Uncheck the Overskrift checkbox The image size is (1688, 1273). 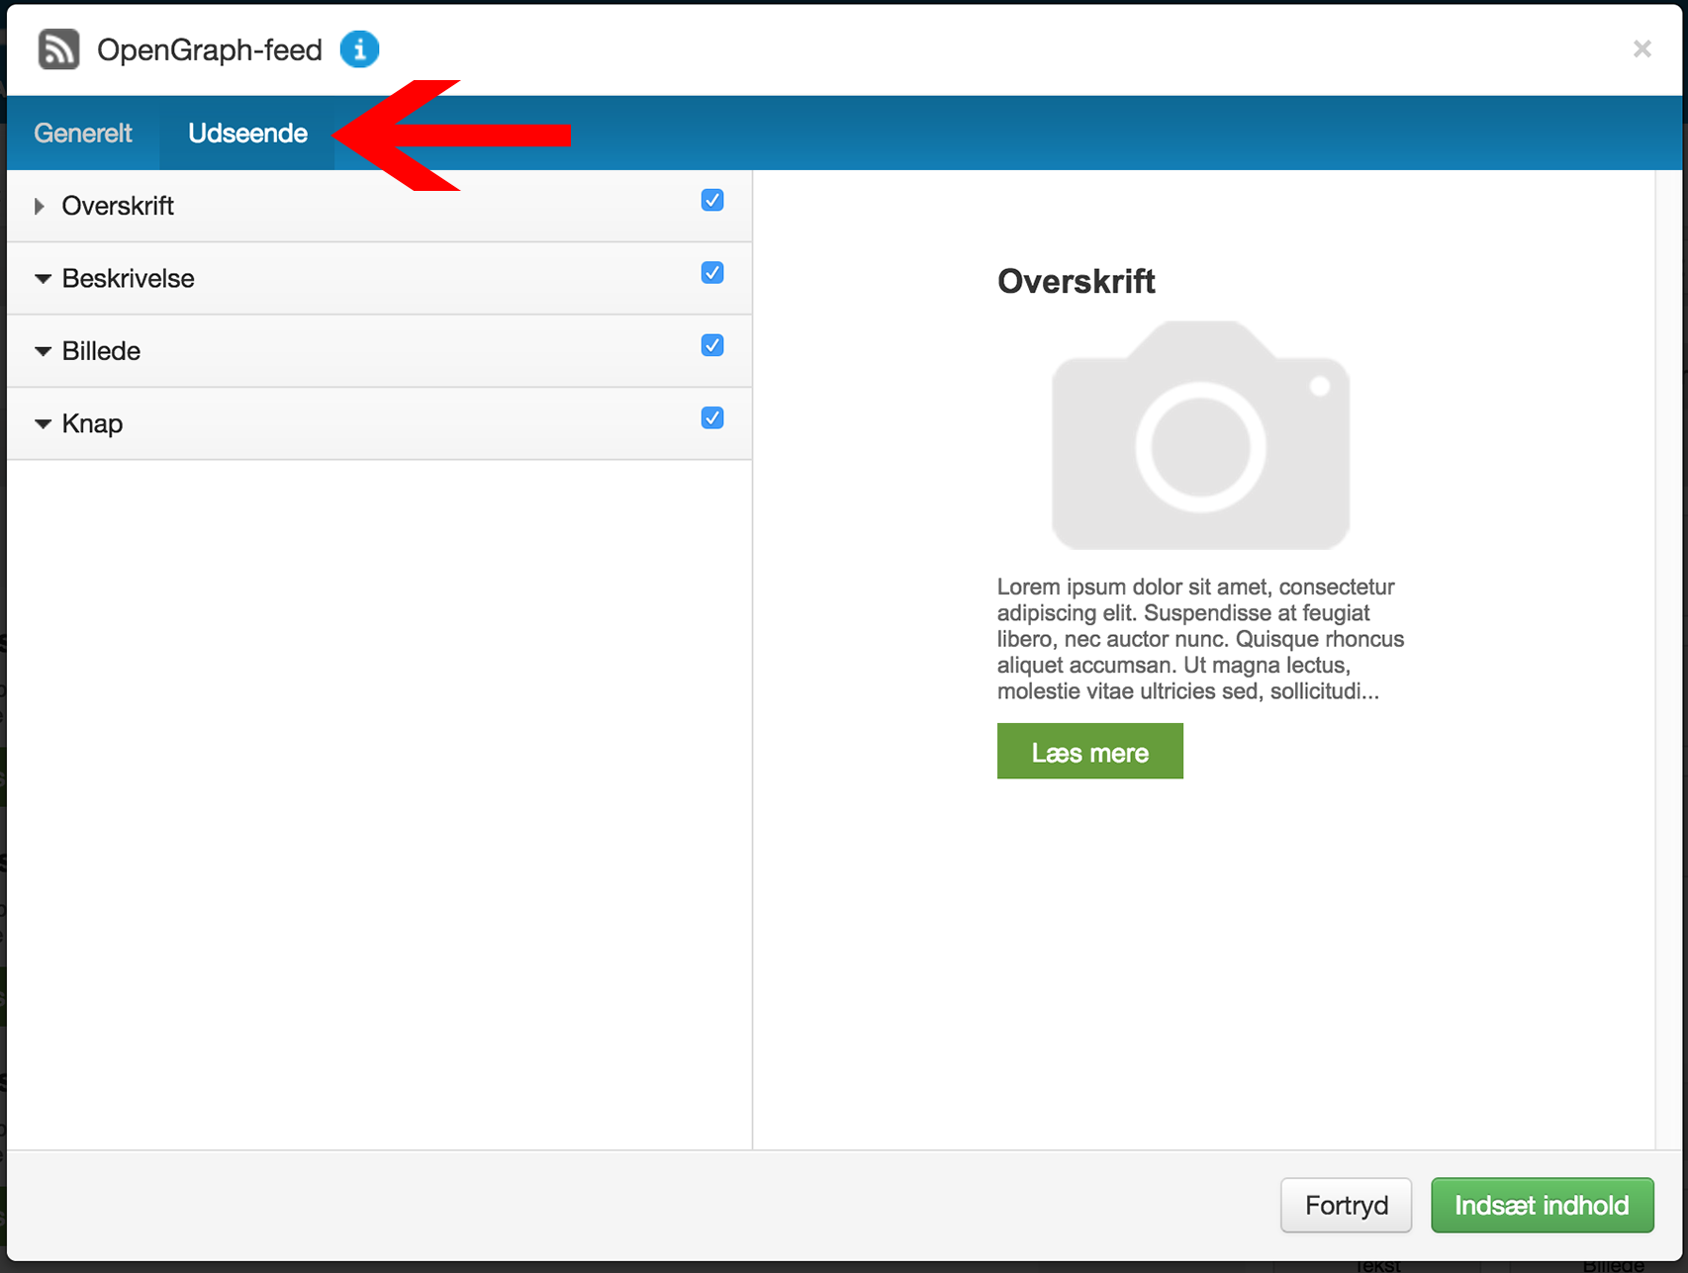(711, 201)
